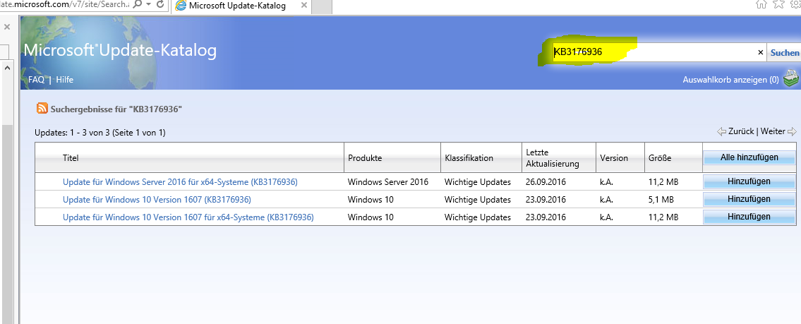Click the left arrow icon before Zurück
Viewport: 801px width, 324px height.
[x=721, y=132]
